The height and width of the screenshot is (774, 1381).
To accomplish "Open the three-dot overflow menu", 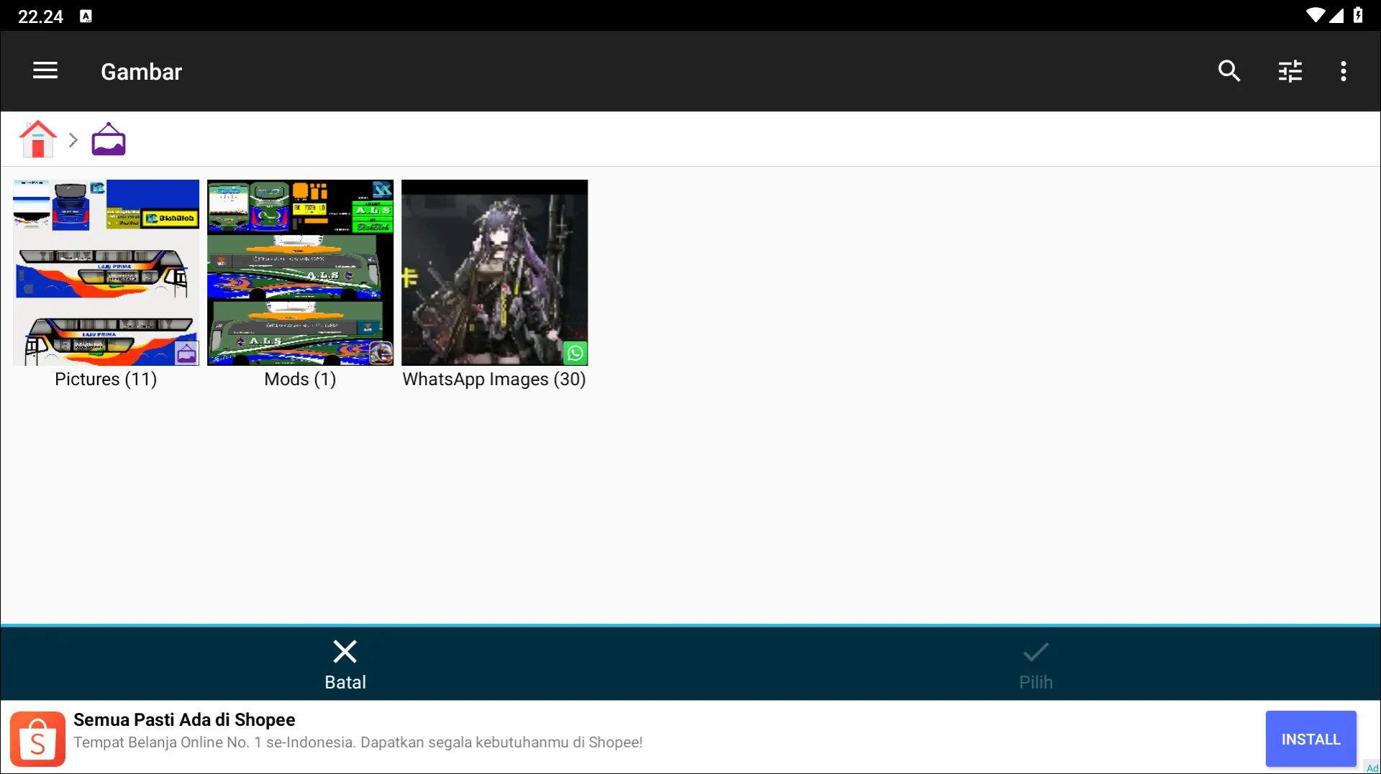I will pos(1343,71).
